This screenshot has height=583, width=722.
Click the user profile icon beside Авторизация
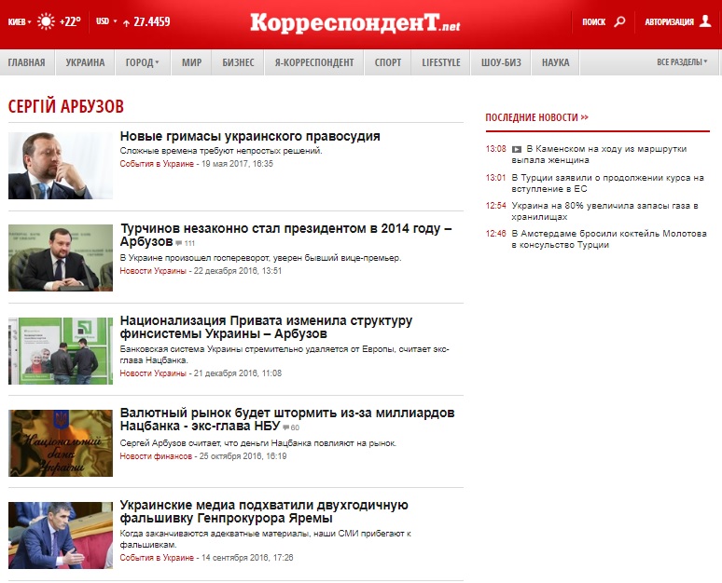click(x=705, y=21)
